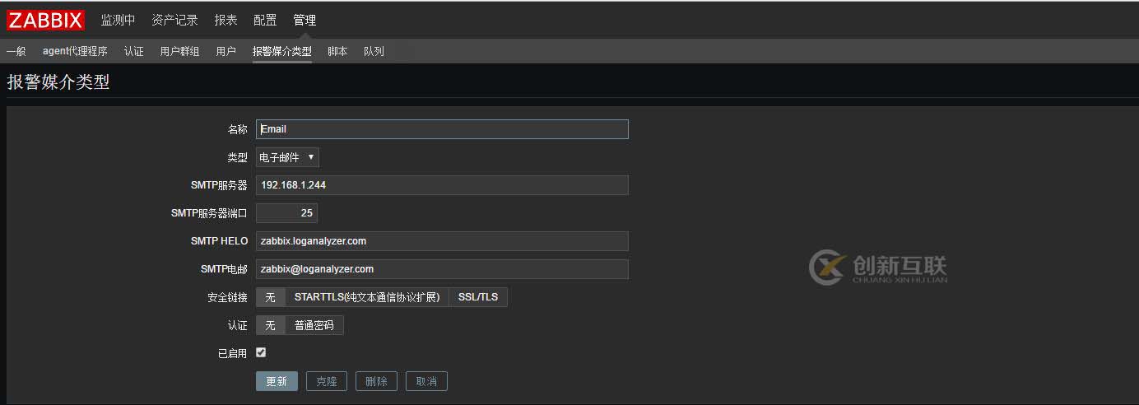Open the 管理 menu
This screenshot has width=1139, height=405.
(x=305, y=20)
